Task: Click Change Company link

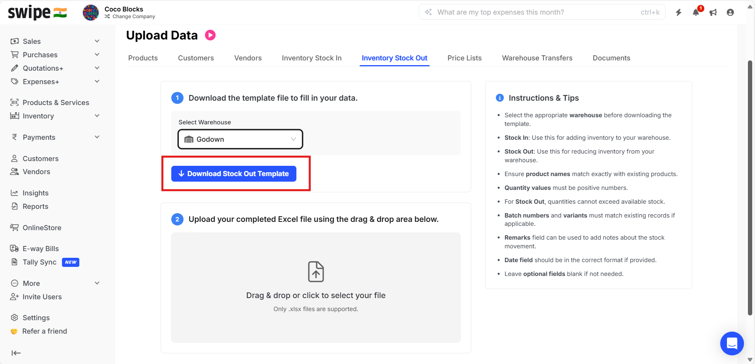Action: 133,17
